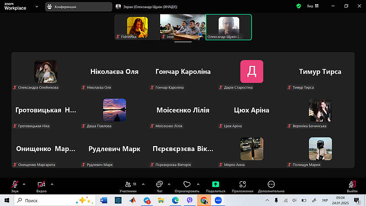This screenshot has width=366, height=206.
Task: Open the Приложения apps panel
Action: coord(242,185)
